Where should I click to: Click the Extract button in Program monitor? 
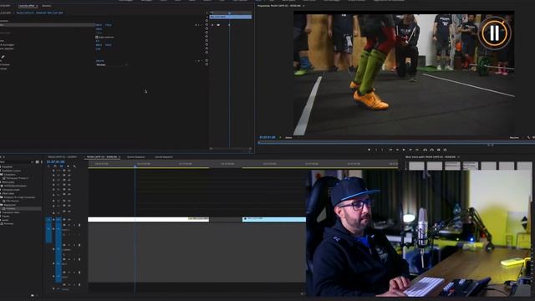click(432, 150)
